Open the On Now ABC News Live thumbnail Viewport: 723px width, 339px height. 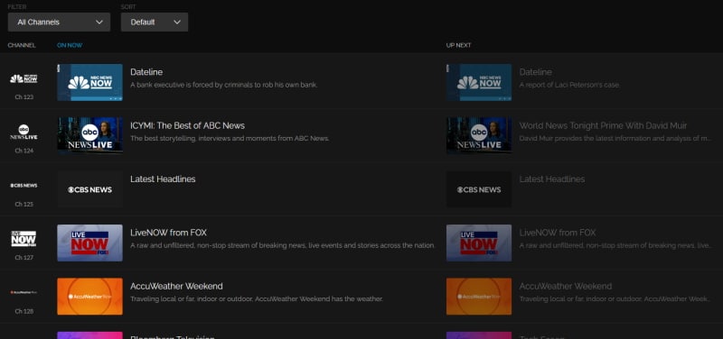pyautogui.click(x=89, y=136)
